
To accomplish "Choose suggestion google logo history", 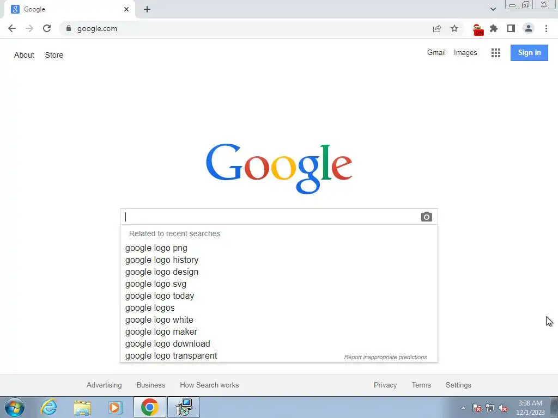I will pyautogui.click(x=279, y=260).
